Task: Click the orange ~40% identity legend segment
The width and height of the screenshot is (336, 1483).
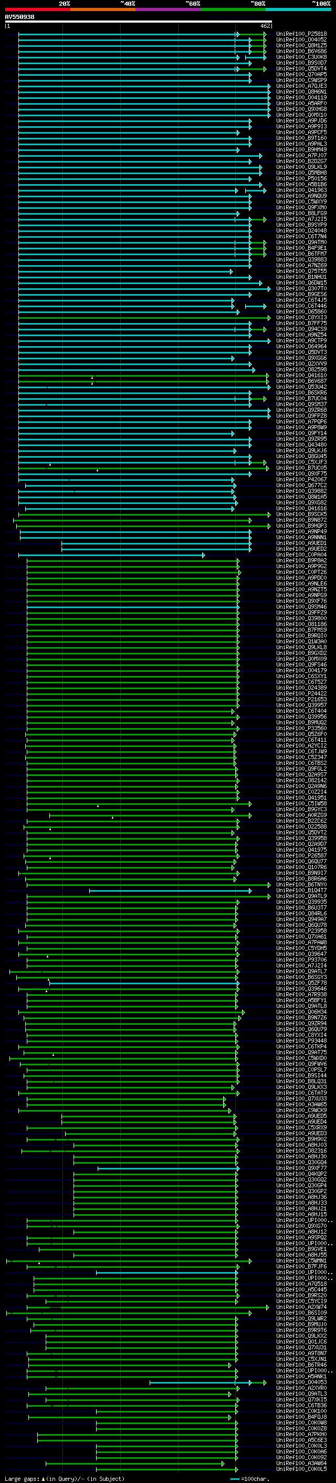Action: tap(103, 9)
